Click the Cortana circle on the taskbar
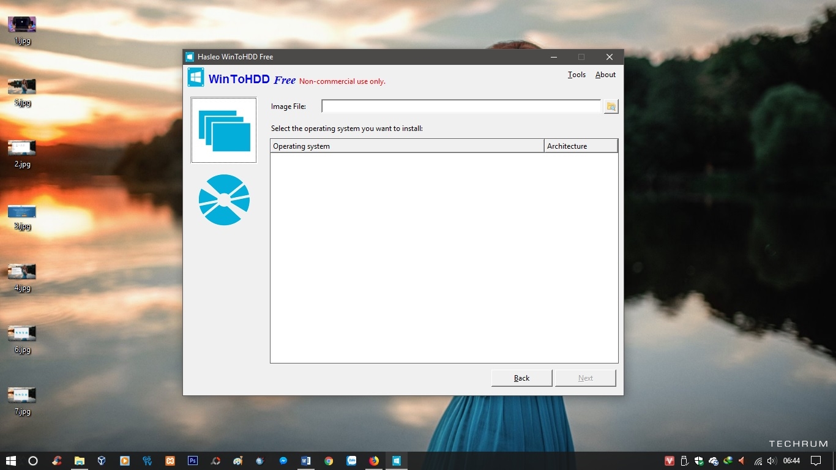 33,461
